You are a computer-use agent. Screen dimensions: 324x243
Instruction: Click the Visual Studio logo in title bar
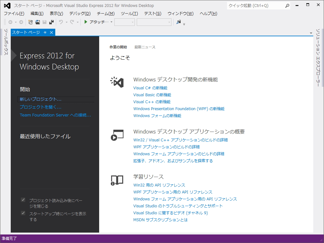point(7,5)
